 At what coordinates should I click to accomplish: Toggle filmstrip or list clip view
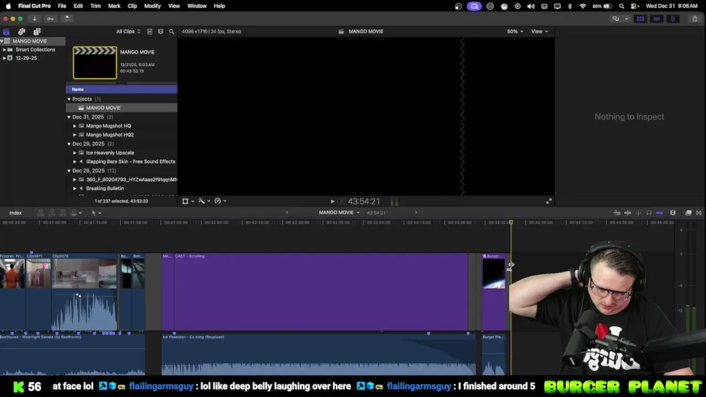point(149,31)
